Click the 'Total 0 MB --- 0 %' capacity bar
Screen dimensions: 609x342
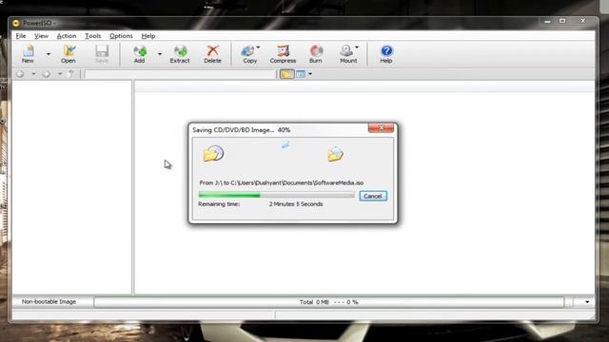coord(328,302)
